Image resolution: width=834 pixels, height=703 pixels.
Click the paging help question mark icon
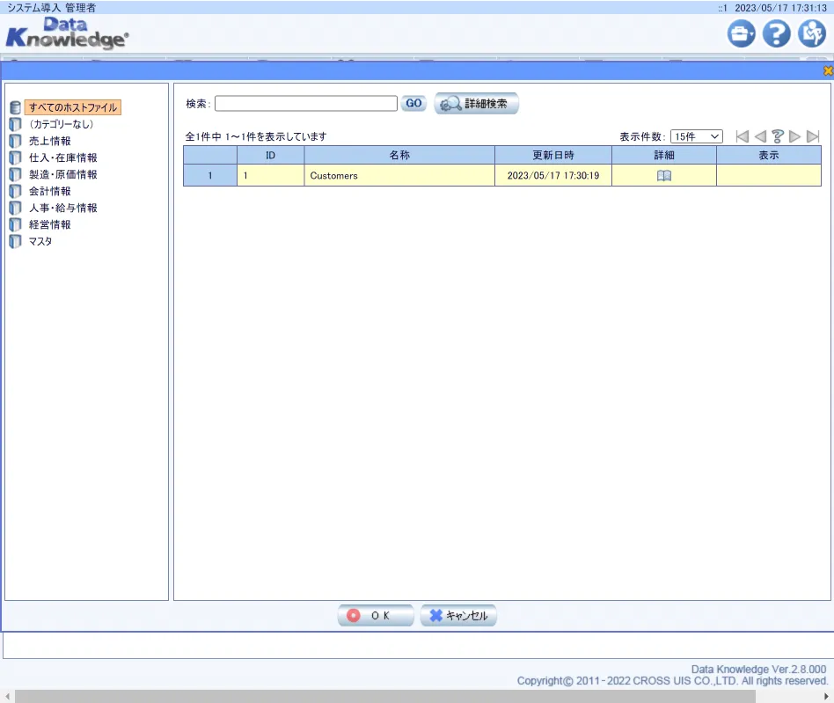[x=778, y=136]
